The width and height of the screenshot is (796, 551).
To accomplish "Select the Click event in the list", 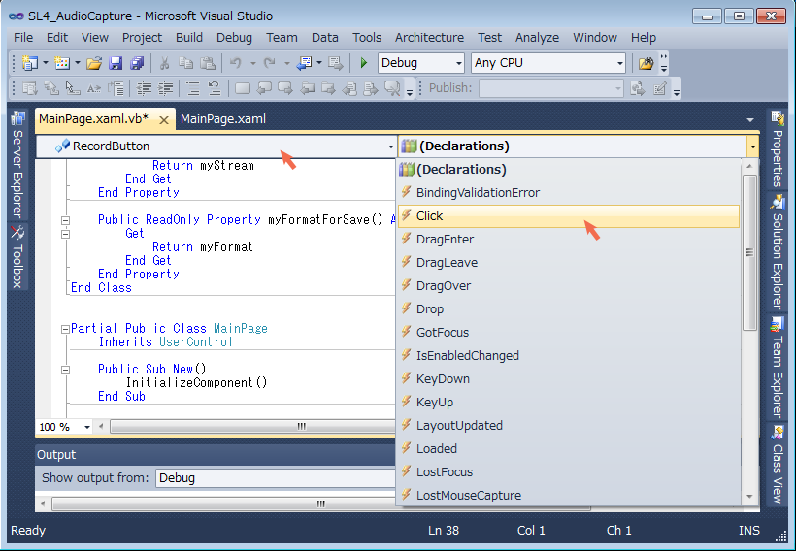I will point(569,216).
